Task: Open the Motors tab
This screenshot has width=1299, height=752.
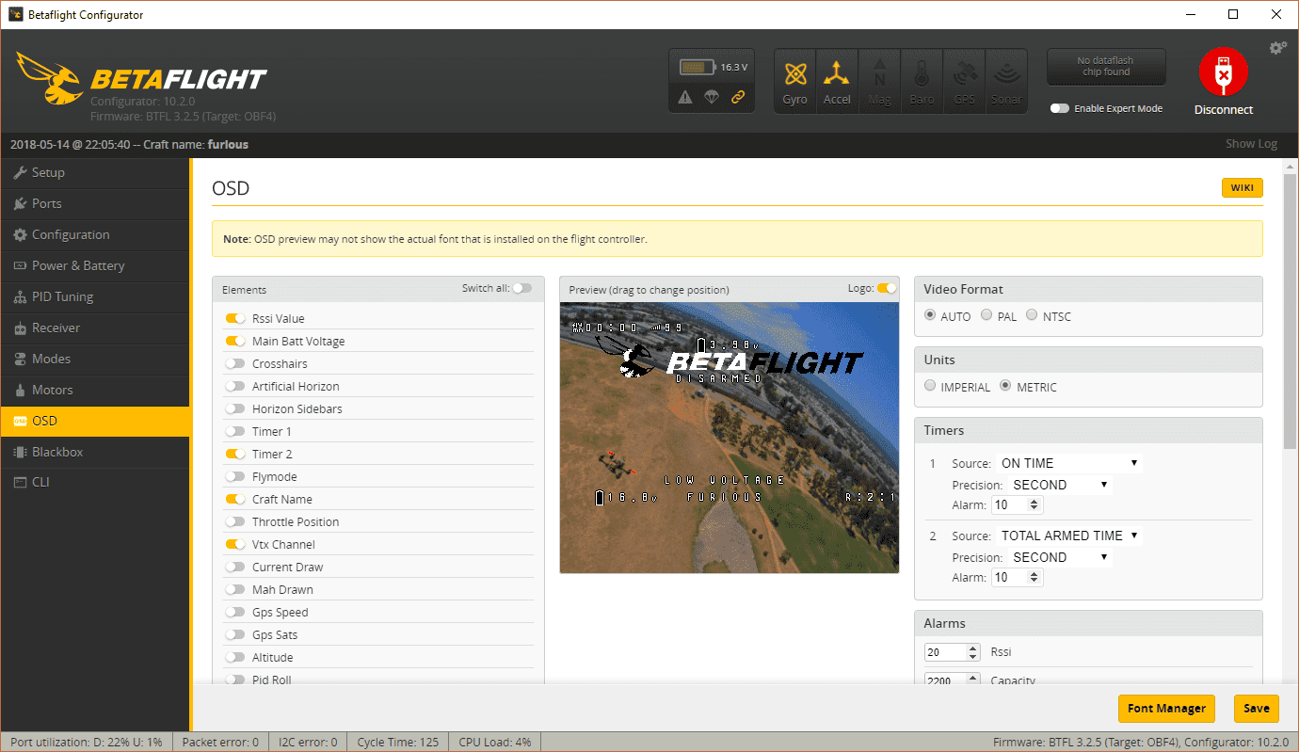Action: 95,390
